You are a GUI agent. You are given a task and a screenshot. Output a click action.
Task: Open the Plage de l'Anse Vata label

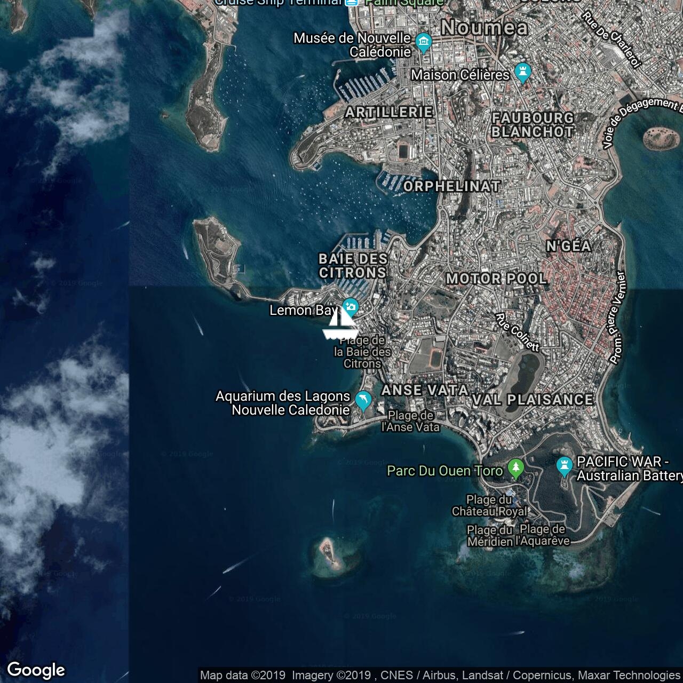click(410, 421)
